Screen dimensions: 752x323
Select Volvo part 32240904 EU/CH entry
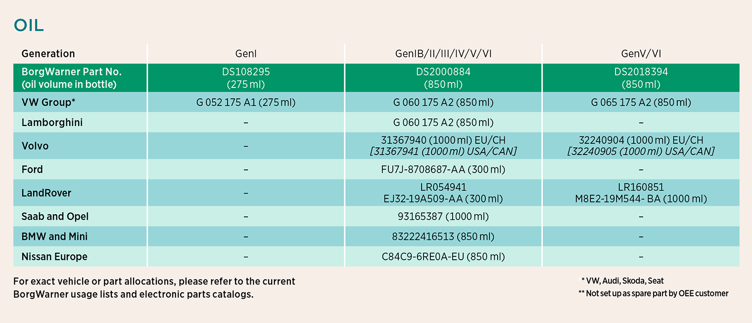click(x=641, y=140)
